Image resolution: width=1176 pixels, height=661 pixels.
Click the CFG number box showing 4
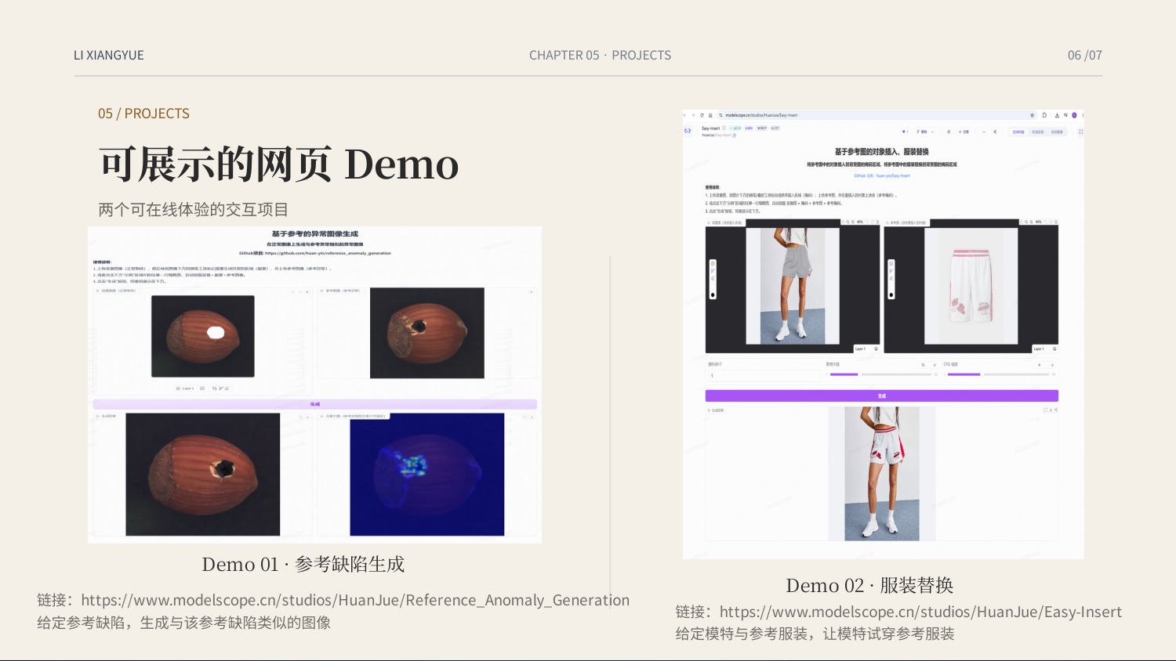coord(1039,365)
